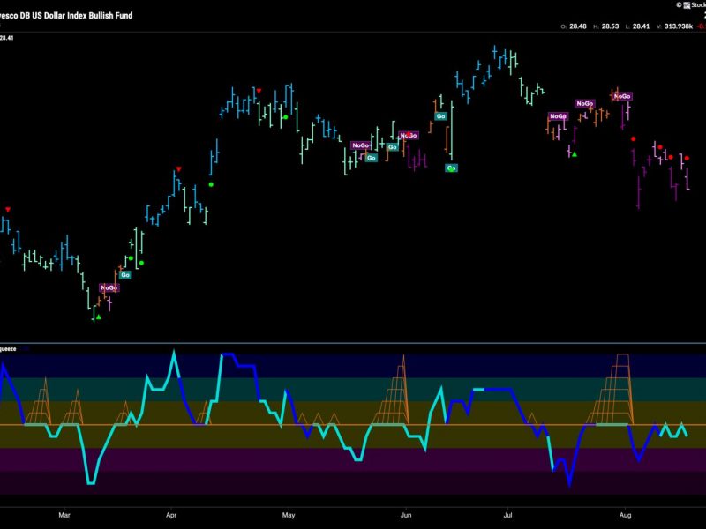Screen dimensions: 706x529
Task: Click the mid-March NoGo flag near the price low
Action: pyautogui.click(x=109, y=287)
